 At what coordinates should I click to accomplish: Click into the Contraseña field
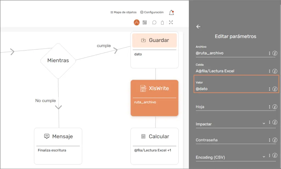[231, 140]
